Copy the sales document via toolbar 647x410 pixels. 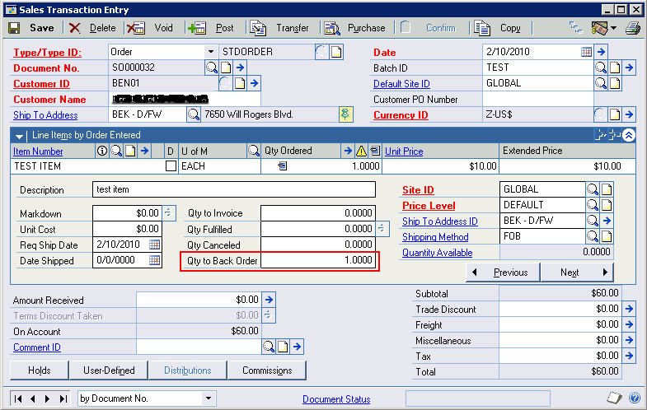click(497, 28)
